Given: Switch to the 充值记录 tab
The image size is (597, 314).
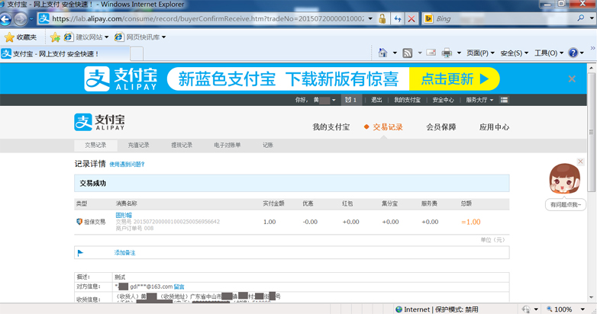Looking at the screenshot, I should (139, 145).
